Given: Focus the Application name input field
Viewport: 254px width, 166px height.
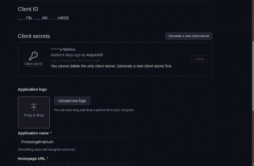Looking at the screenshot, I should pos(76,142).
